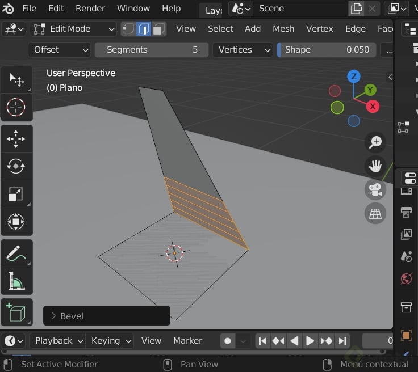Toggle auto keying record button
Screen dimensions: 418x372
[228, 341]
